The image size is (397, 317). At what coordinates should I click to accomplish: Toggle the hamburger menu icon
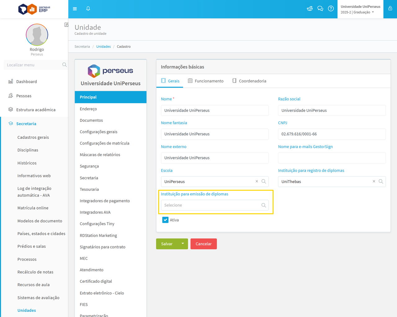(75, 9)
